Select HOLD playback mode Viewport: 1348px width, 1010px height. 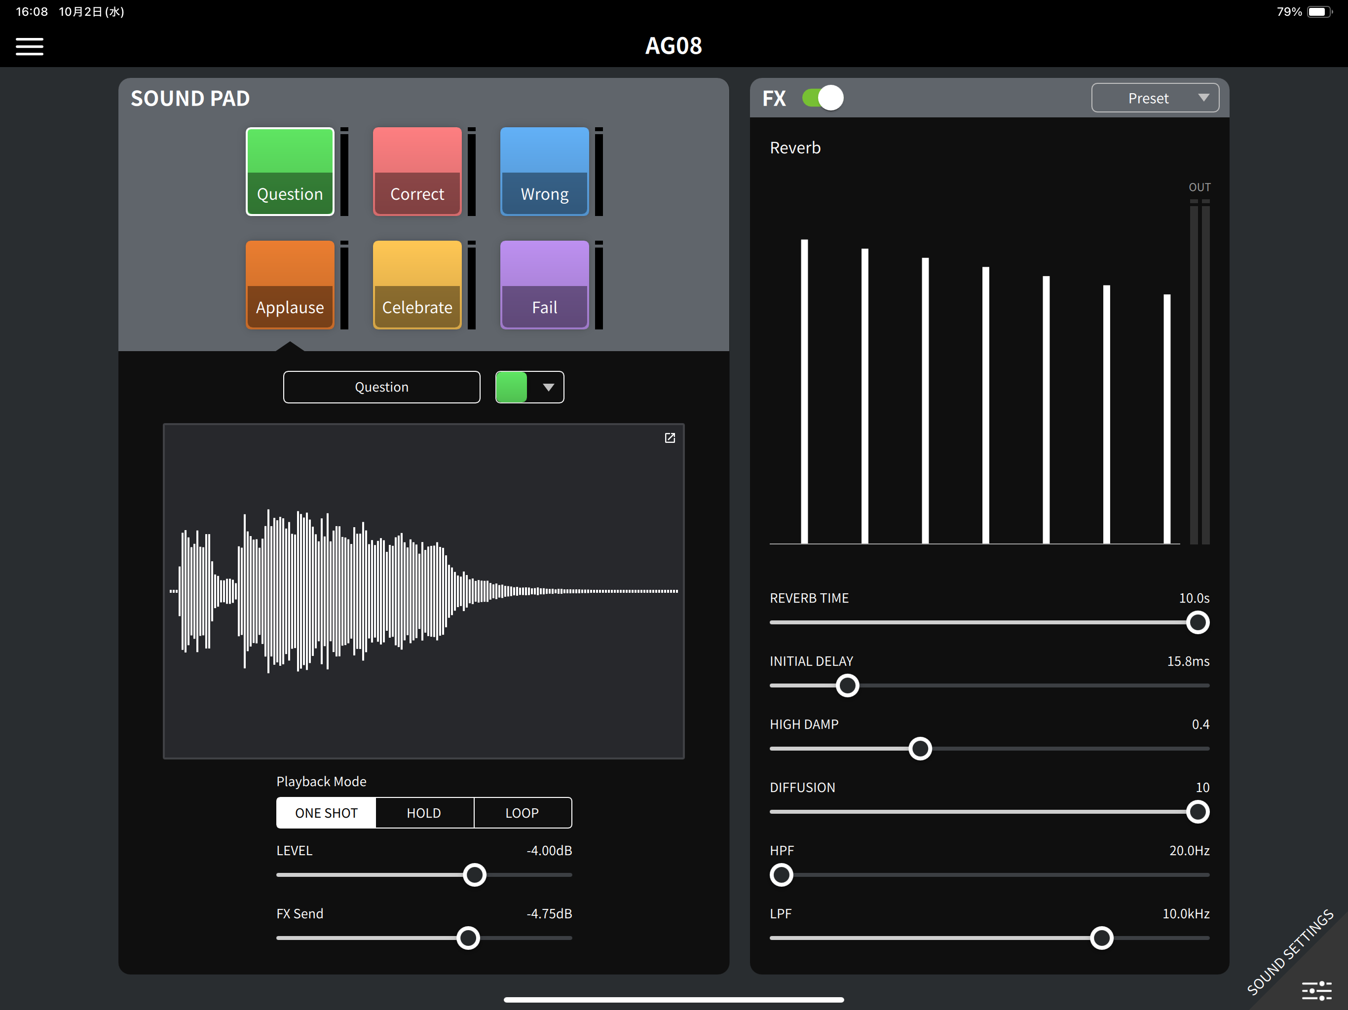(x=424, y=813)
